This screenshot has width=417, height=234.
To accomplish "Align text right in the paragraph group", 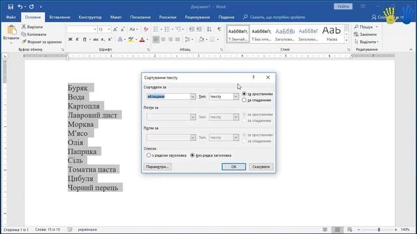I will coord(171,39).
